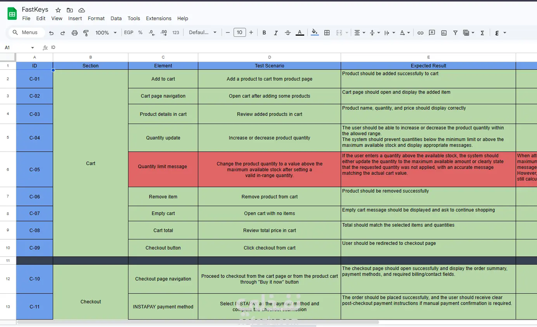Click the formula bar showing ID

click(293, 47)
